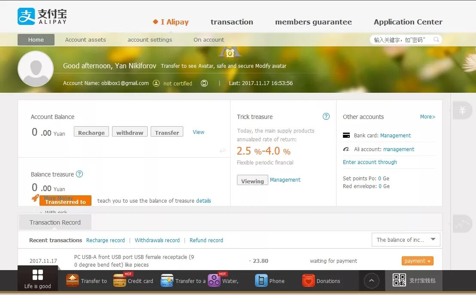The width and height of the screenshot is (476, 295).
Task: Open members guarantee tab
Action: pos(313,22)
